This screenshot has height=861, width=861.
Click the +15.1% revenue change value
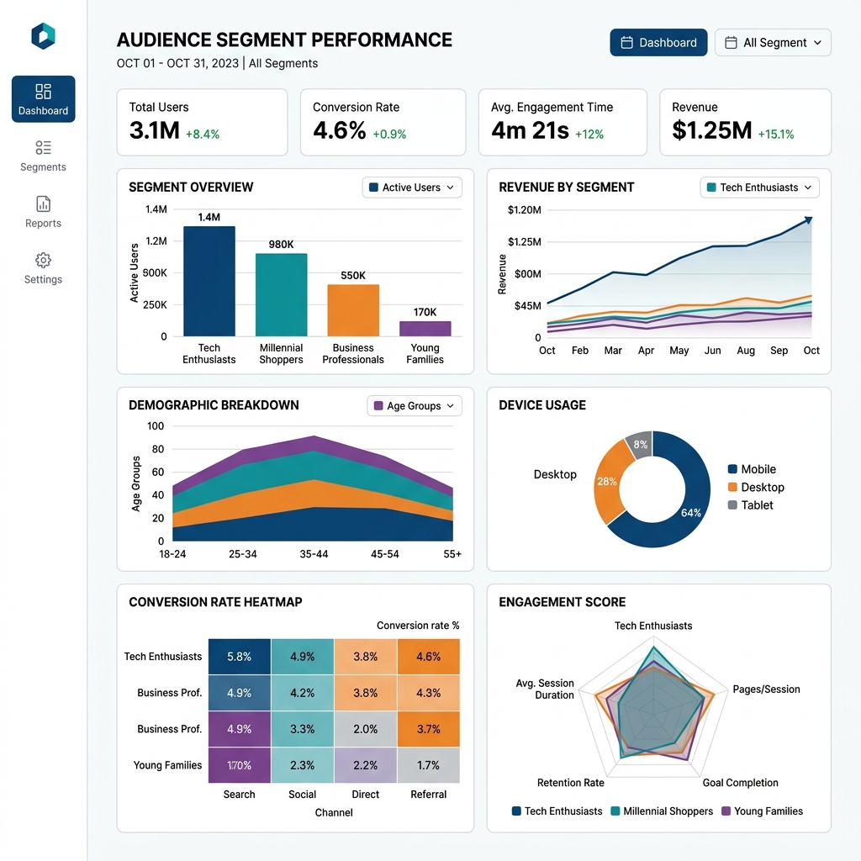point(776,134)
